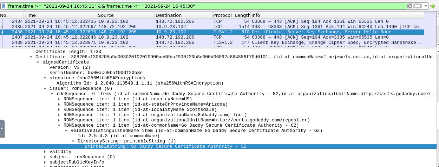
Task: Sort packets by the Info column header
Action: 337,15
